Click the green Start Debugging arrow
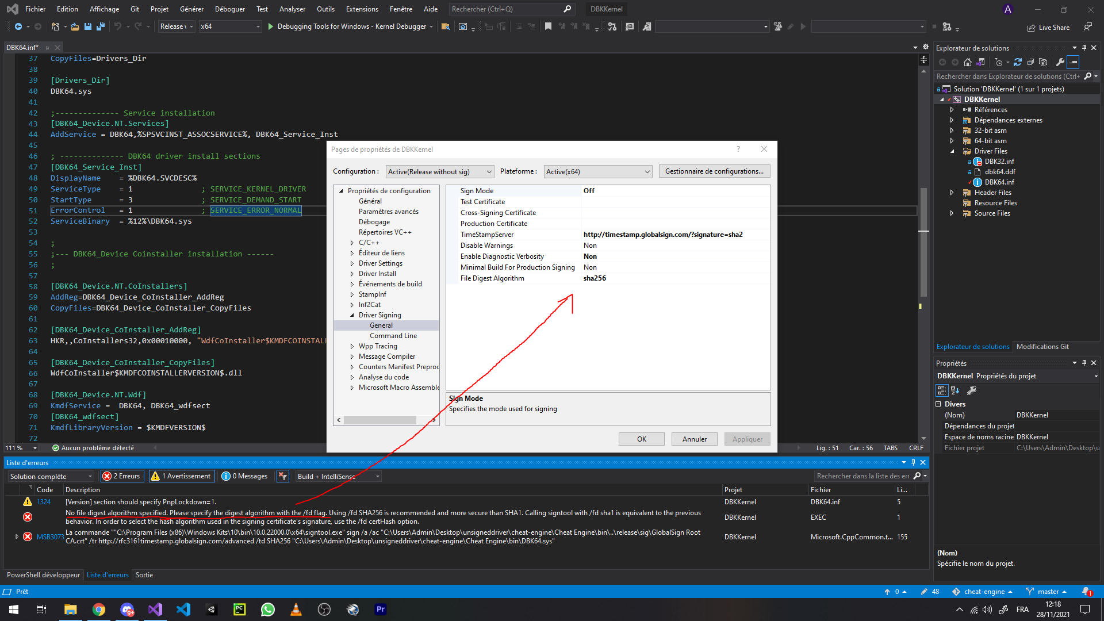Screen dimensions: 1104x621 270,26
